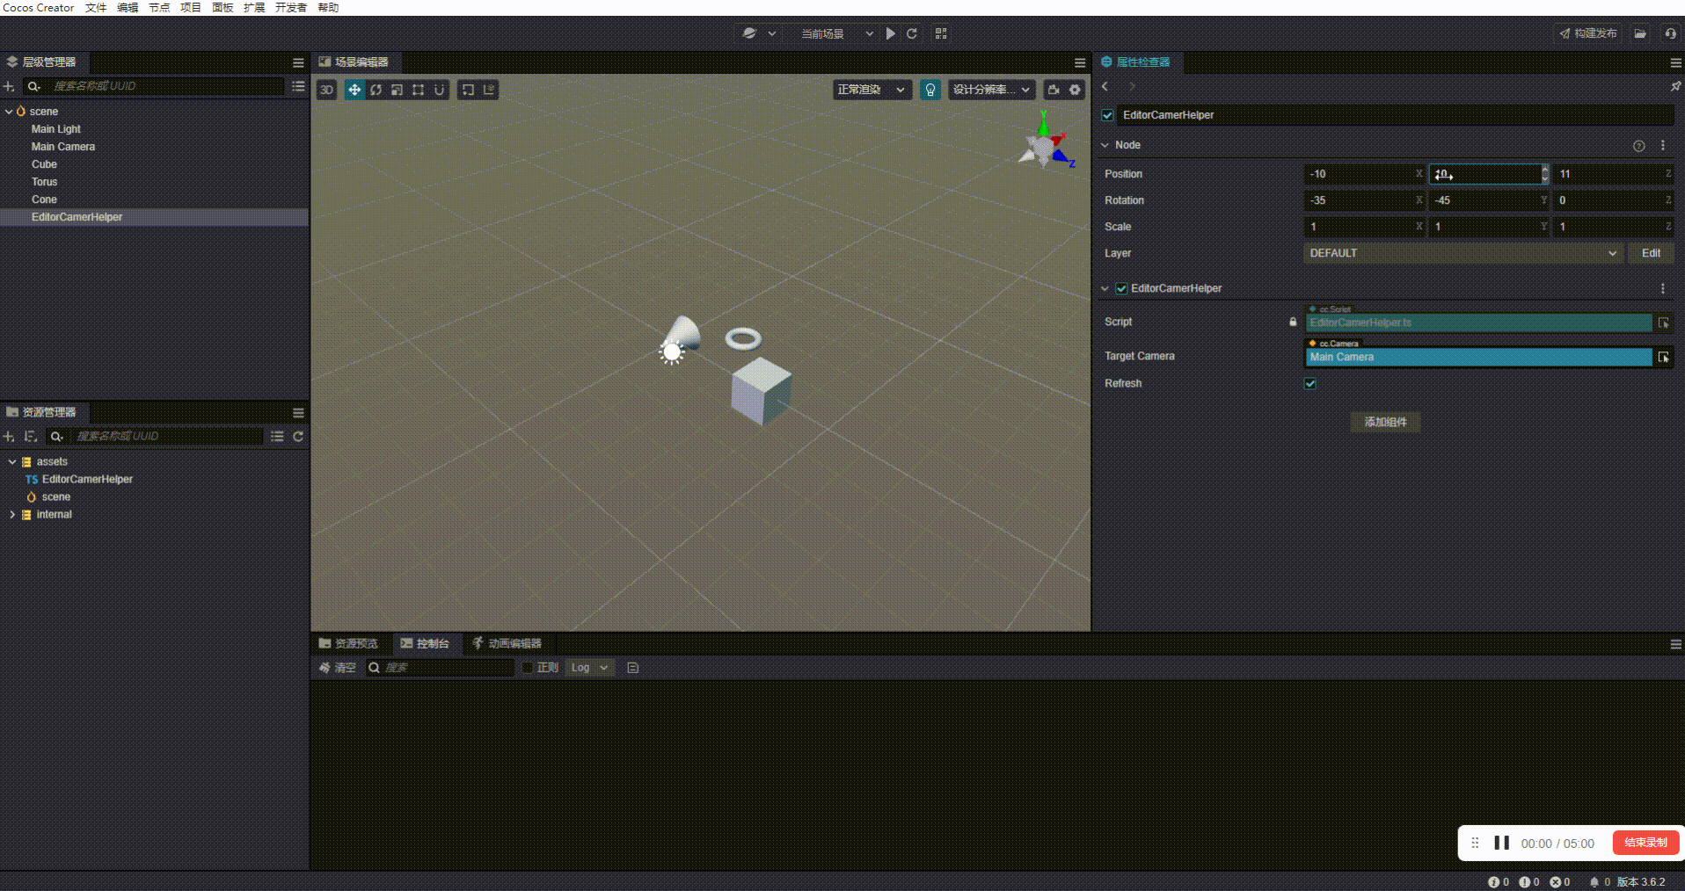This screenshot has height=891, width=1685.
Task: Refresh the assets panel
Action: click(298, 436)
